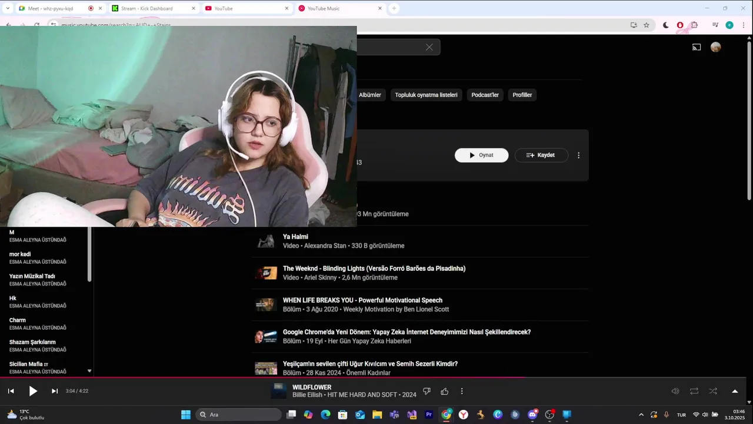753x424 pixels.
Task: Skip to next track in player bar
Action: click(55, 391)
